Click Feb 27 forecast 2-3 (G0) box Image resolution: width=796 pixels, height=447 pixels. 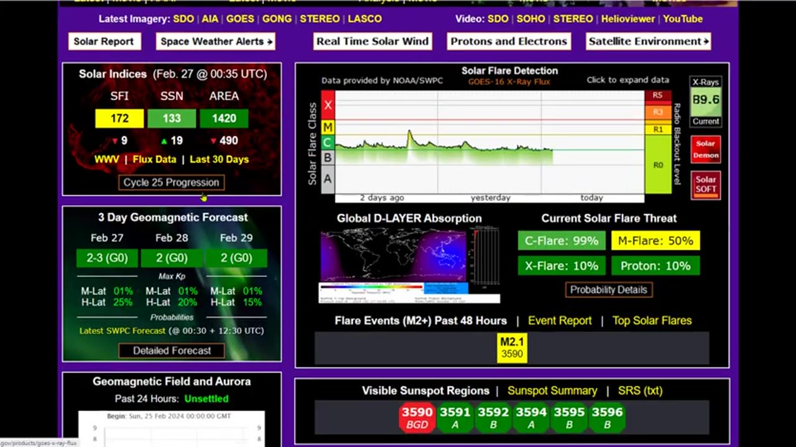pyautogui.click(x=107, y=258)
